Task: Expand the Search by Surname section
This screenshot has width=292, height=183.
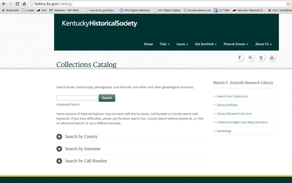Action: (59, 149)
